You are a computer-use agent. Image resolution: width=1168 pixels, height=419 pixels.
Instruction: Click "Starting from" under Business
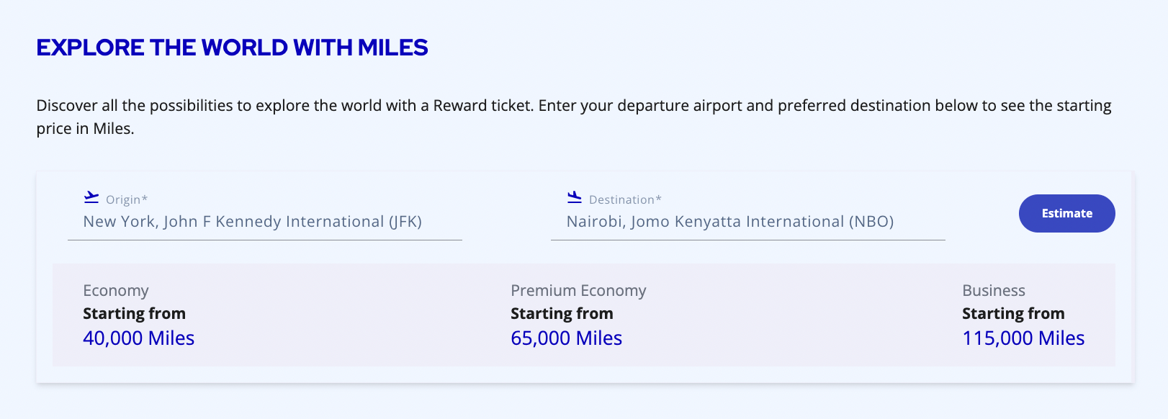click(1013, 314)
